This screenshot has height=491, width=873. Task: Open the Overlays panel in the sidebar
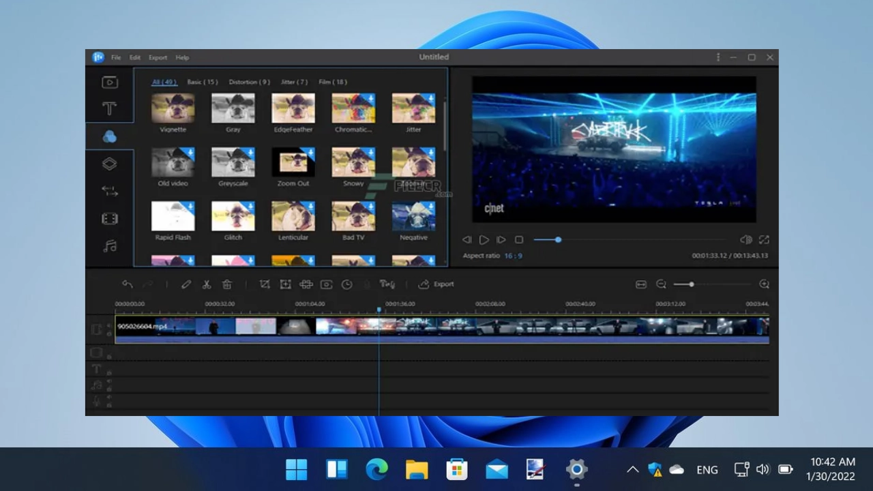point(109,164)
